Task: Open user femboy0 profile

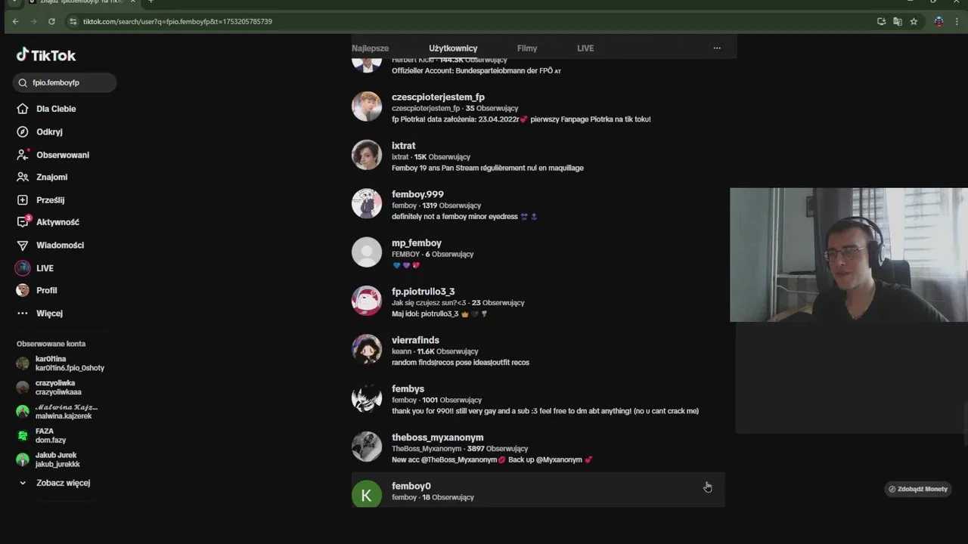Action: [x=538, y=490]
